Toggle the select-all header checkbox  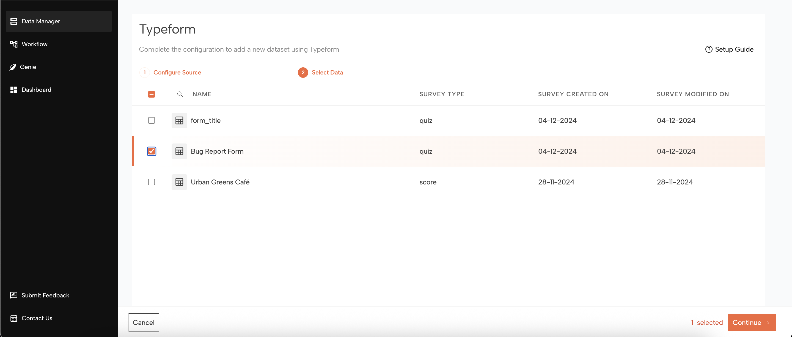(151, 94)
